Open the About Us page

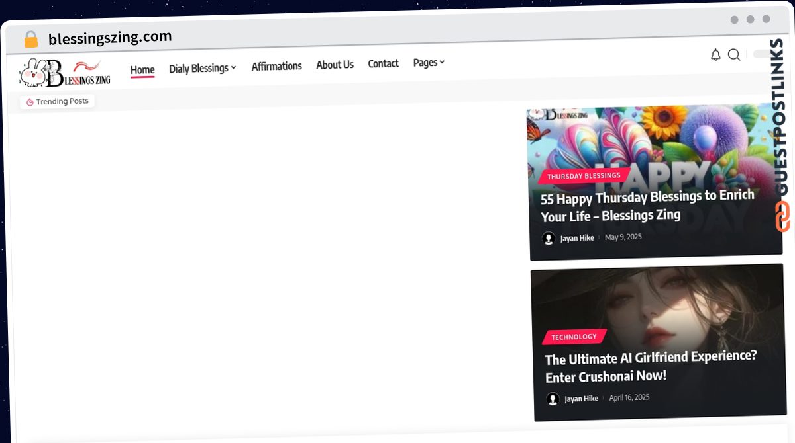[x=335, y=65]
